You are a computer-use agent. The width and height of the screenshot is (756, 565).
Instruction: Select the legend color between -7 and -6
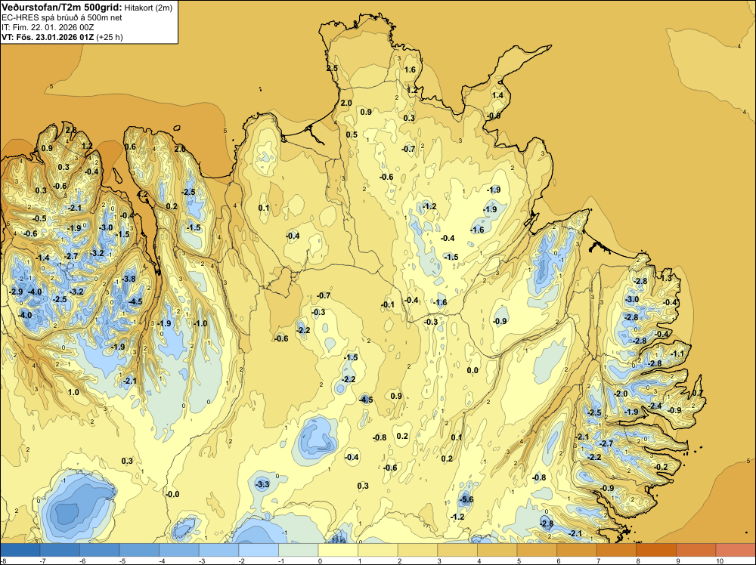pyautogui.click(x=60, y=550)
